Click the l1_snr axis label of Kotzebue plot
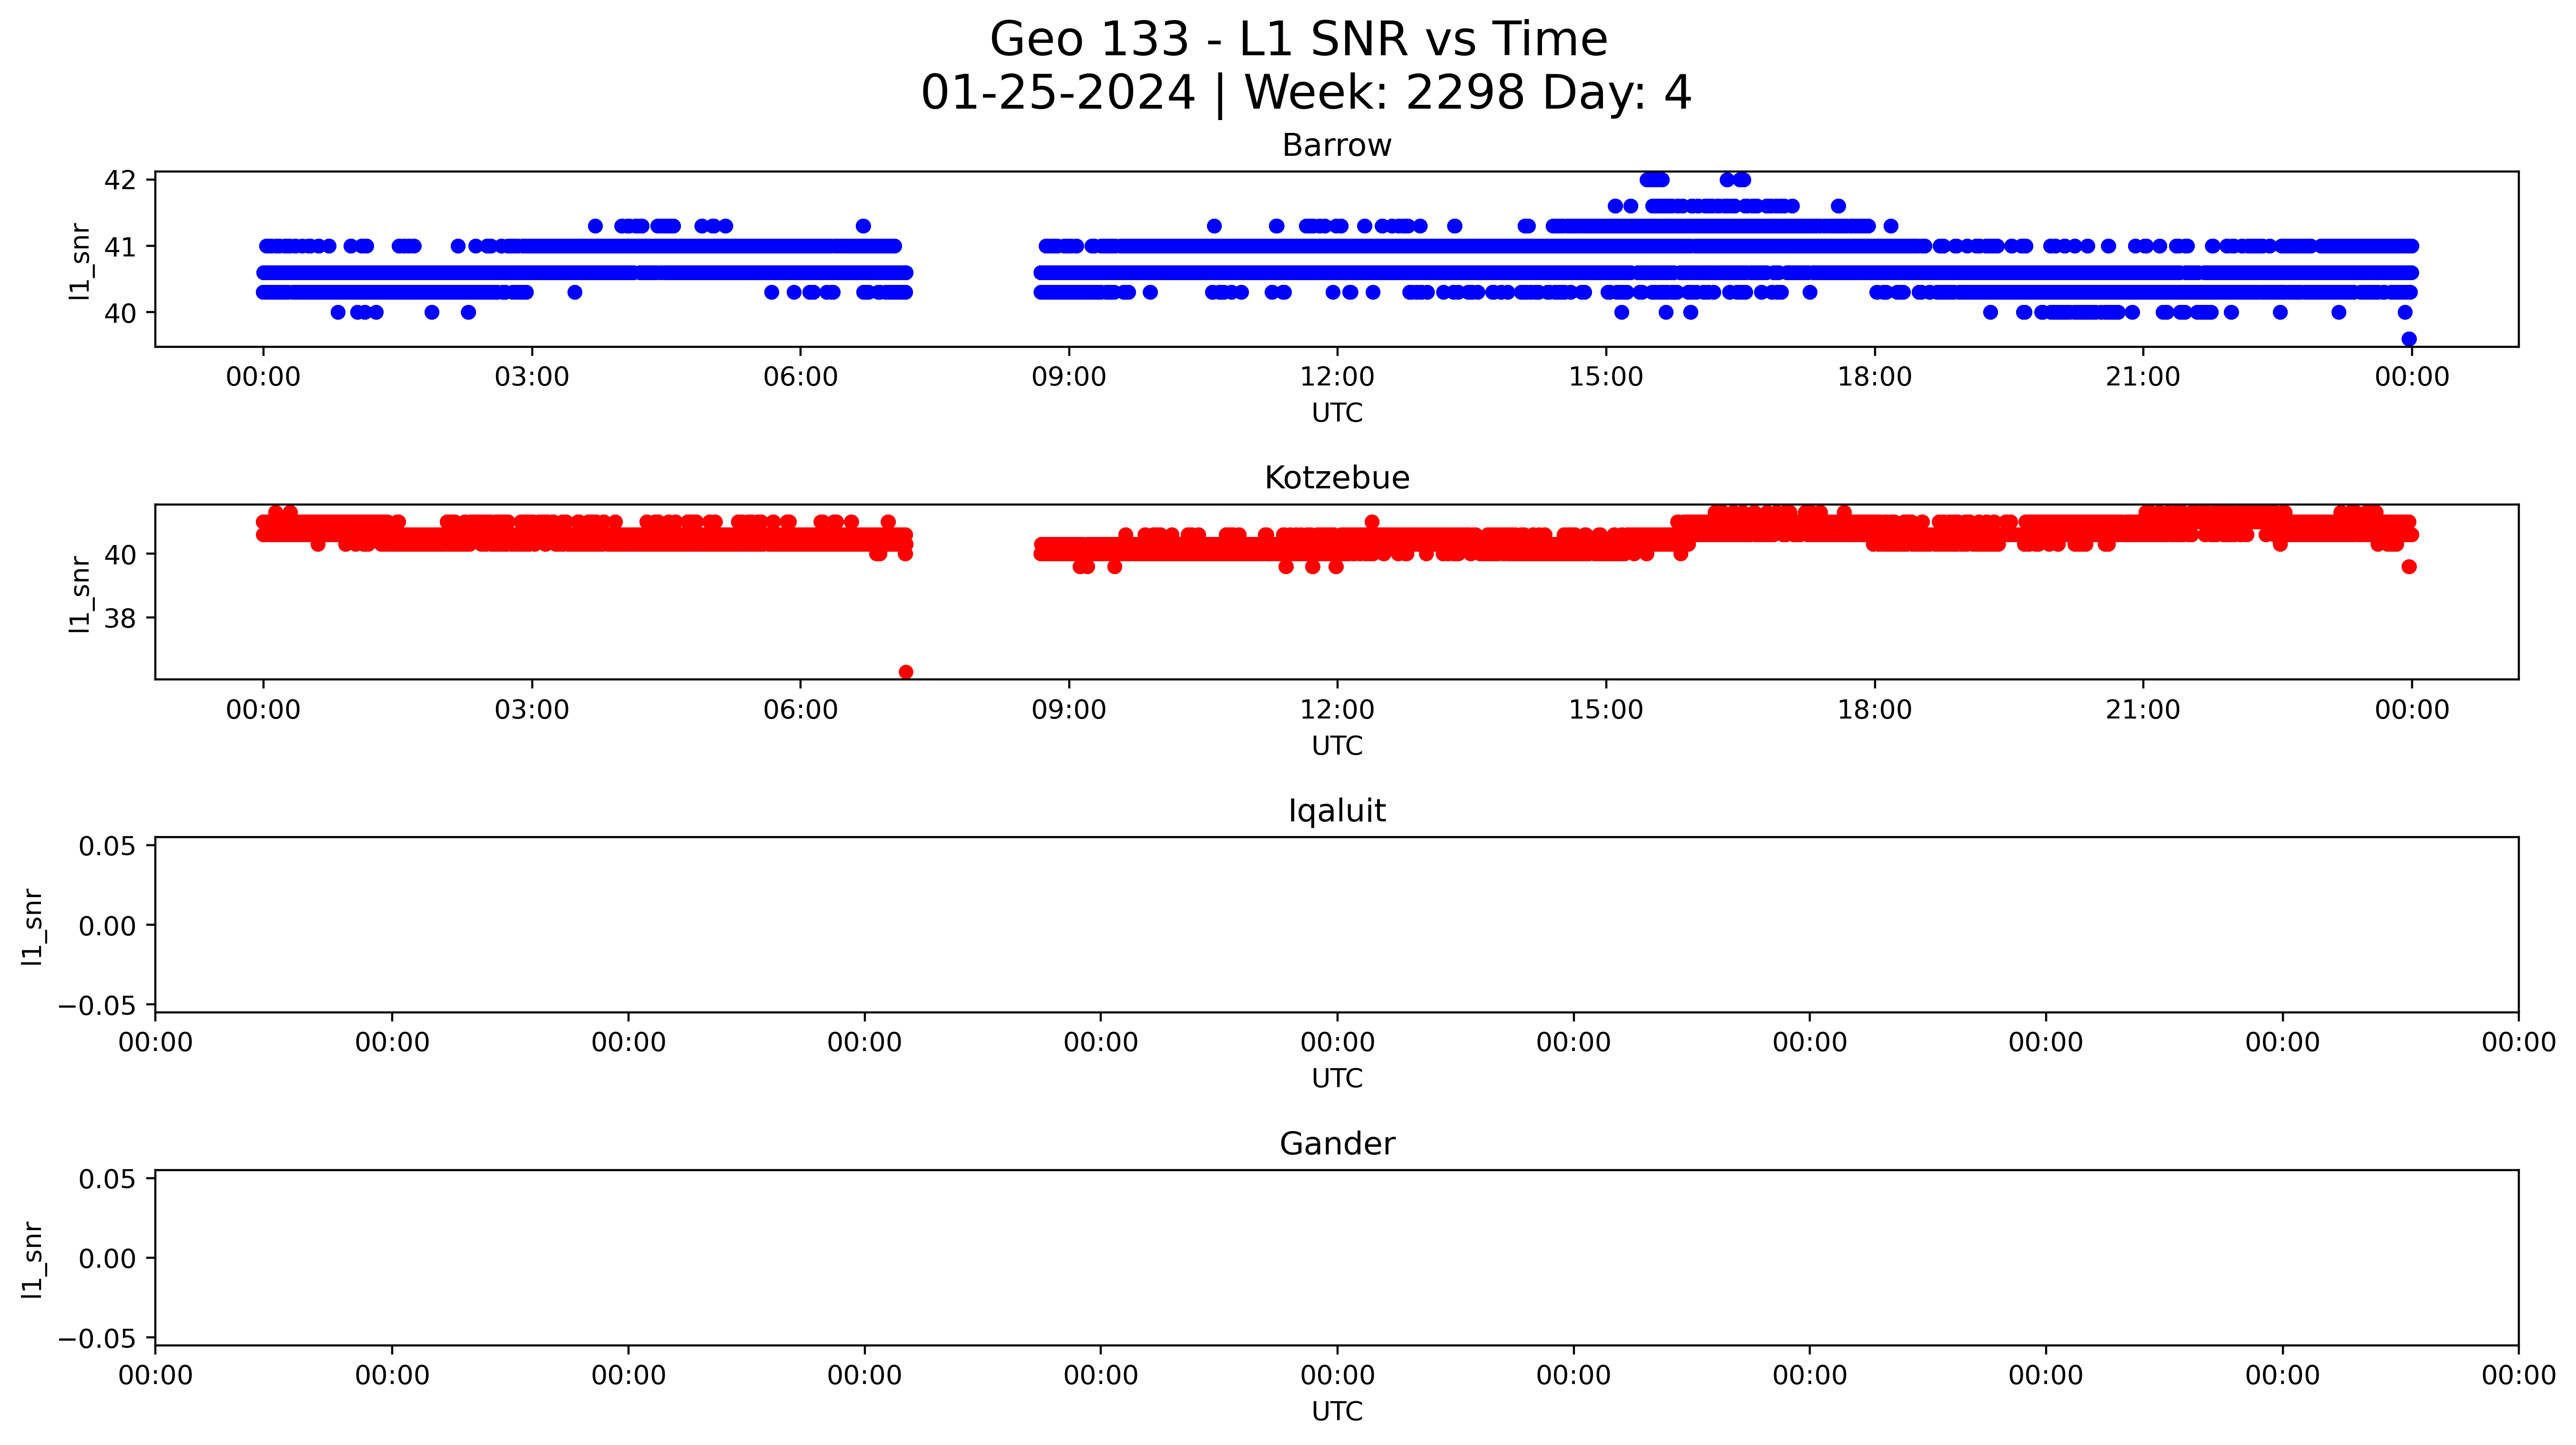The width and height of the screenshot is (2576, 1445). (80, 594)
